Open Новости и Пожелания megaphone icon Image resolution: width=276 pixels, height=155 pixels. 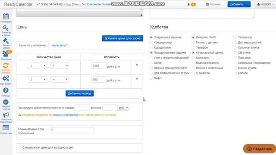6,115
